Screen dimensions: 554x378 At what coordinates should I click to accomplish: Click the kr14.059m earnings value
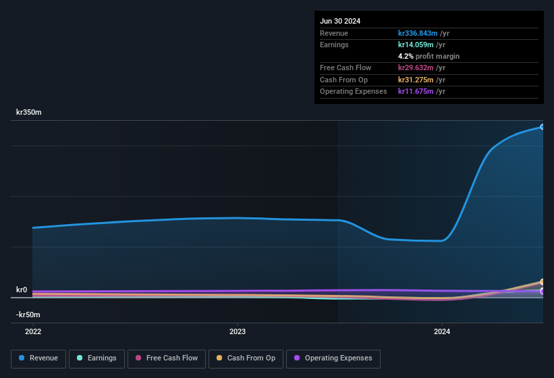(x=416, y=45)
